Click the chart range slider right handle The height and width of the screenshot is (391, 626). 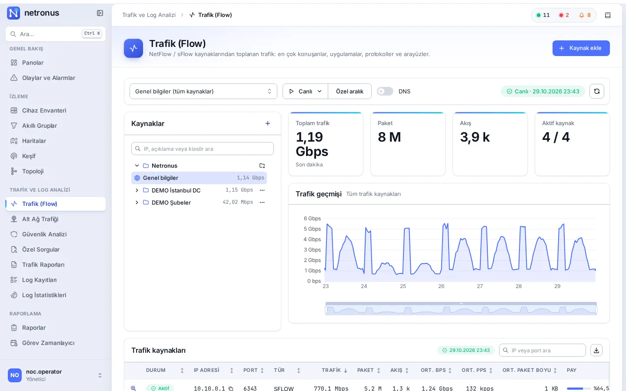coord(596,310)
